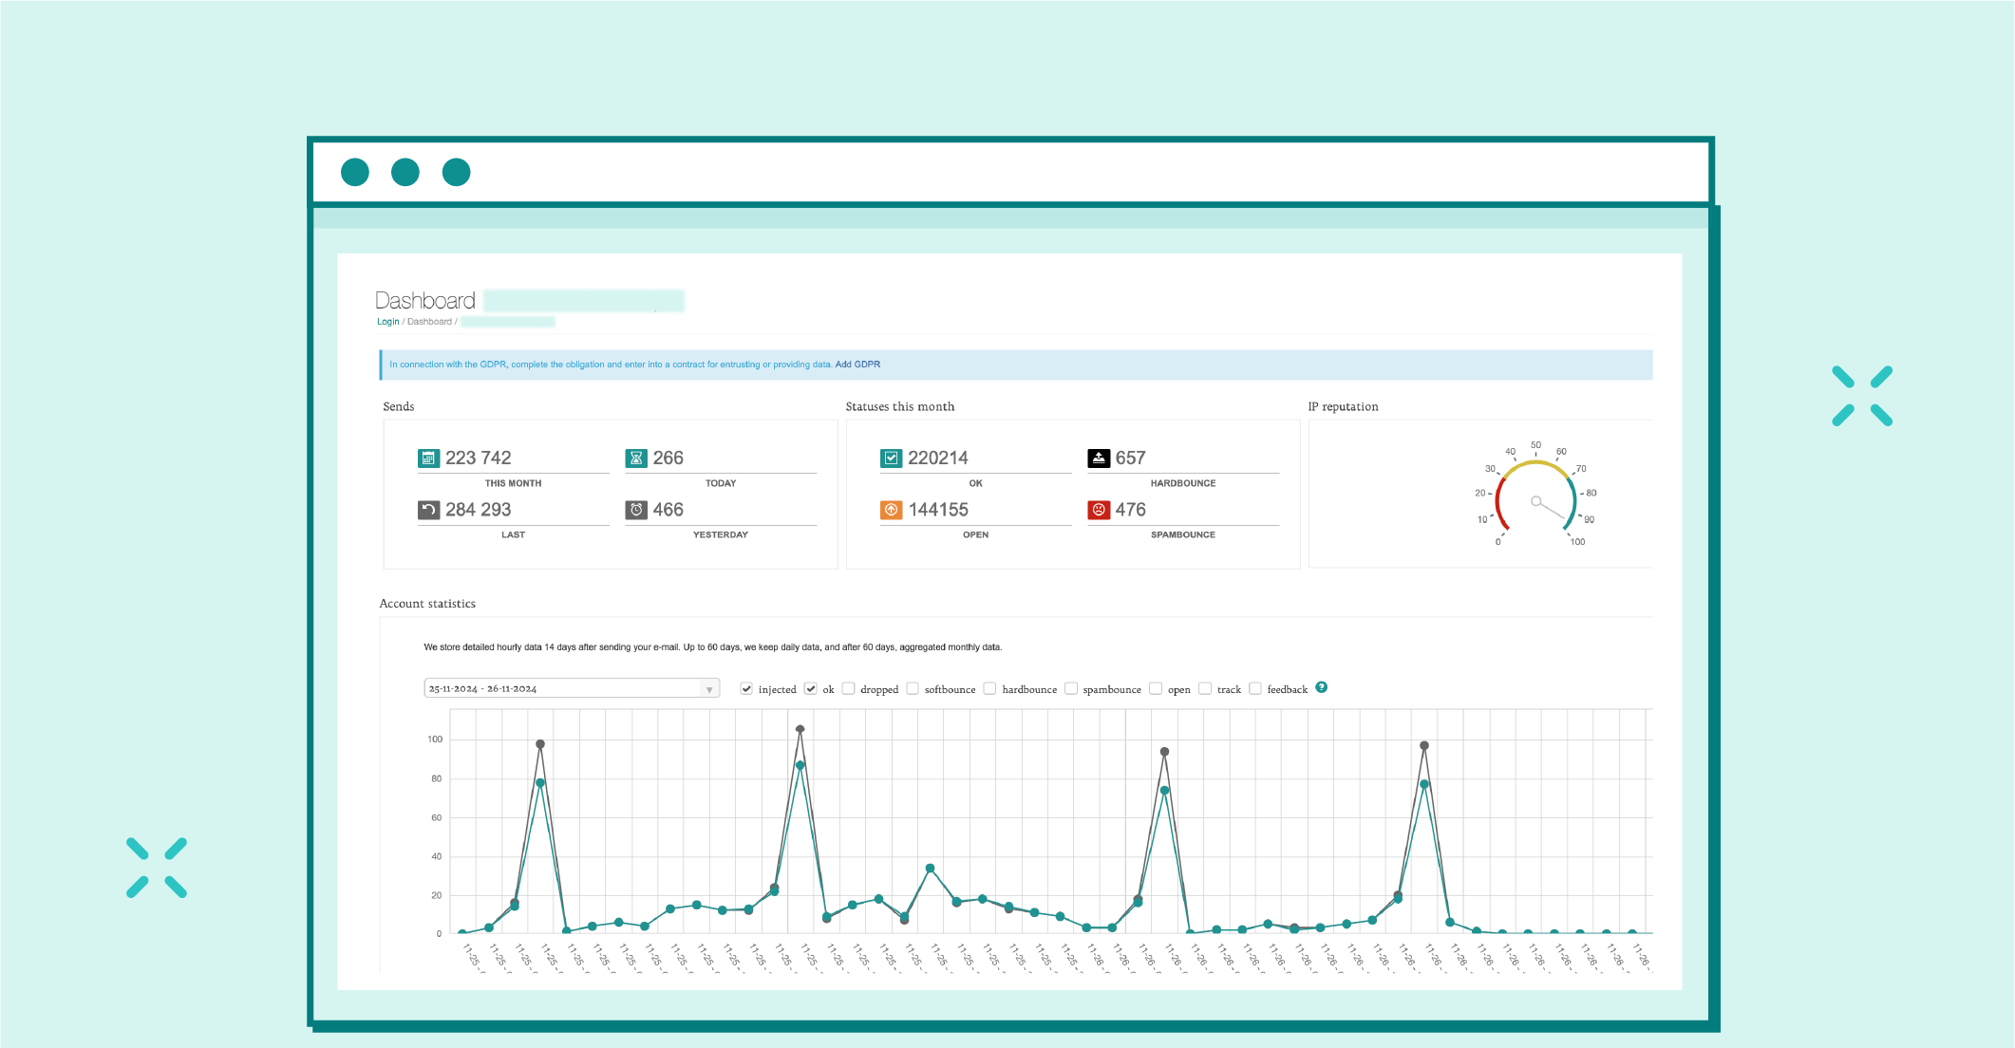Image resolution: width=2015 pixels, height=1048 pixels.
Task: Enable the open series checkbox
Action: coord(1156,688)
